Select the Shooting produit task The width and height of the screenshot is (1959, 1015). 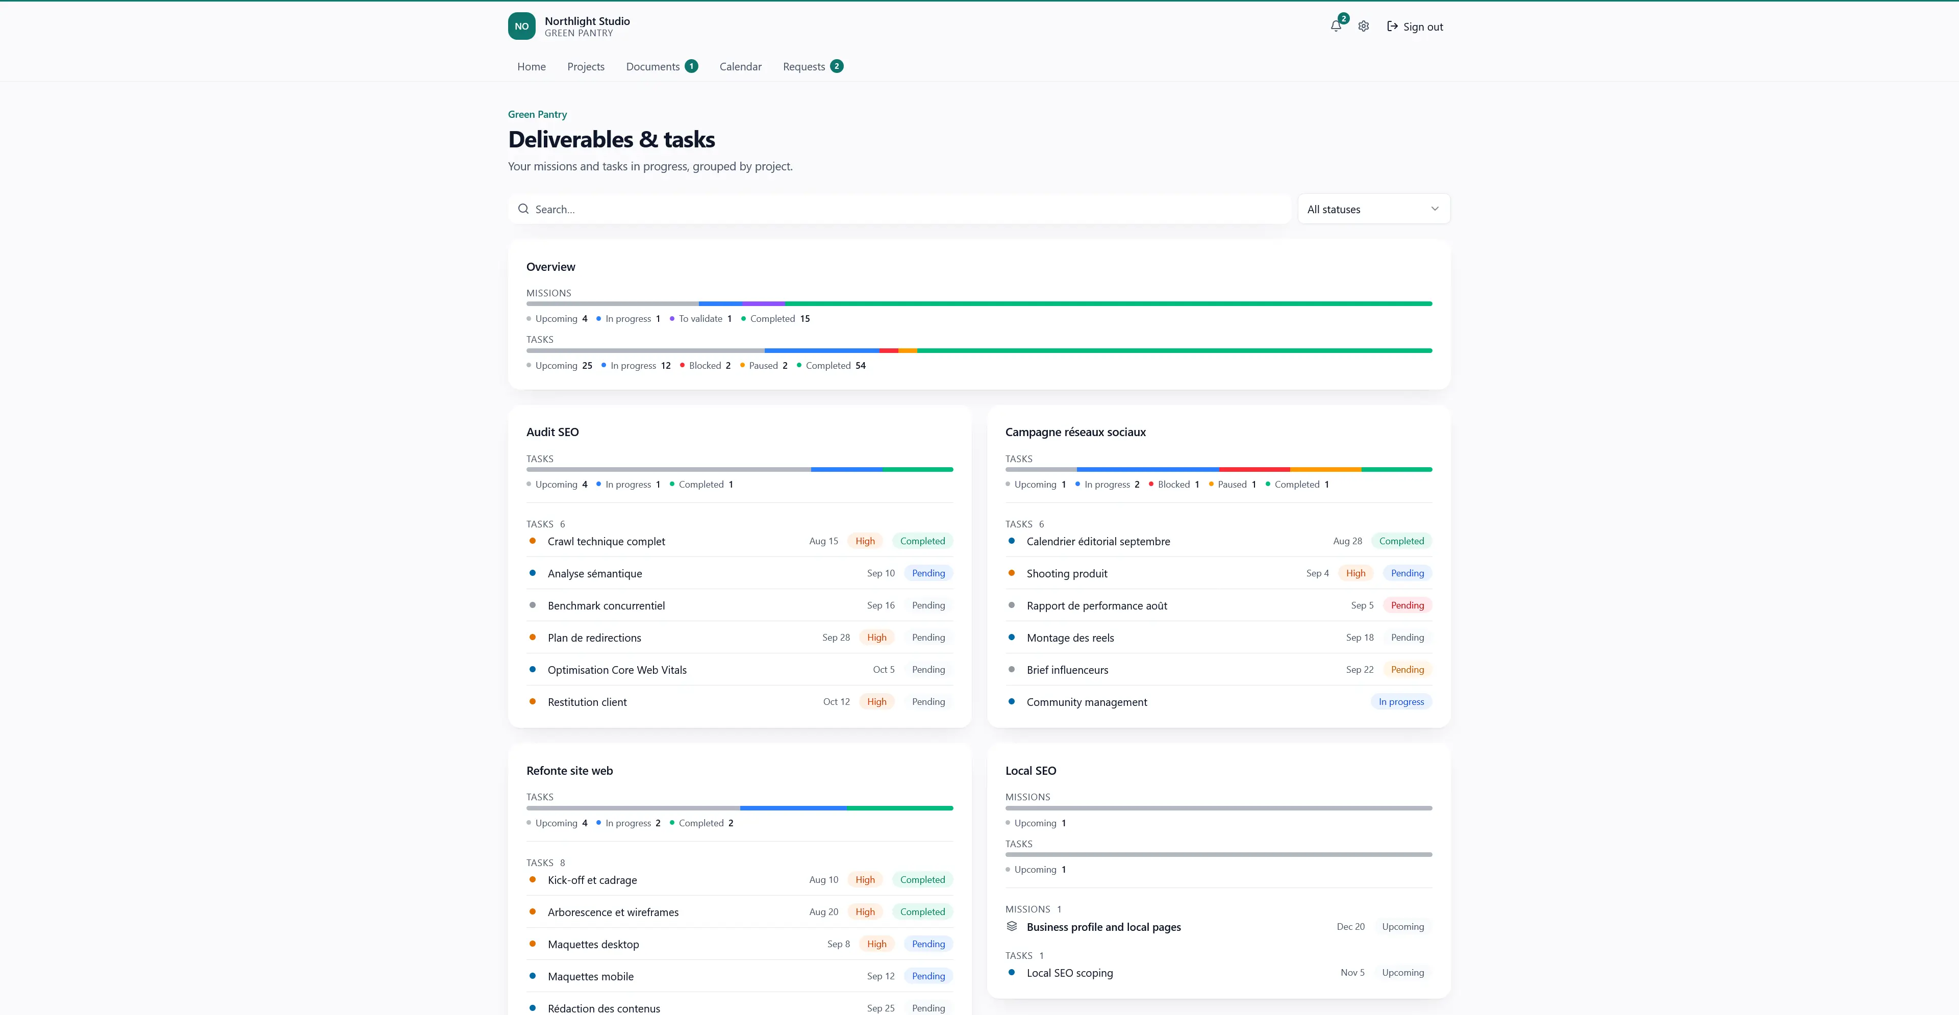1218,573
